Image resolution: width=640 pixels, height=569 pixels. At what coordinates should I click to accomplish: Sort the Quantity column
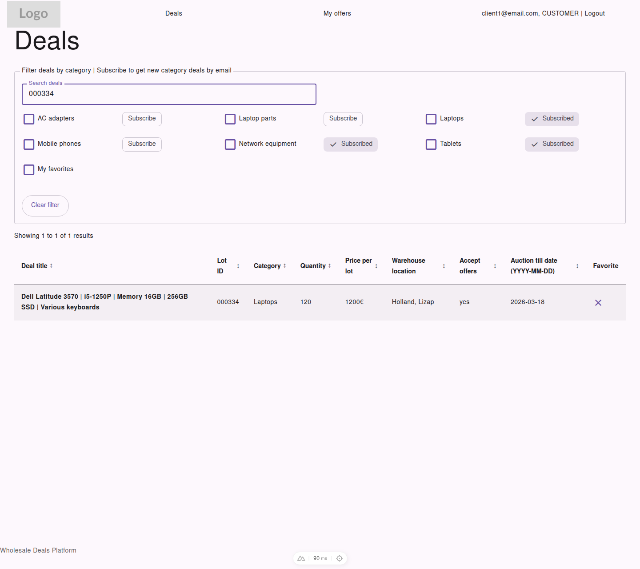coord(329,265)
